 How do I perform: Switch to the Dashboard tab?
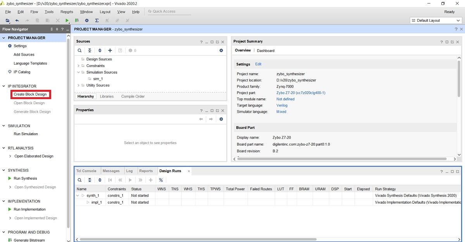coord(265,51)
